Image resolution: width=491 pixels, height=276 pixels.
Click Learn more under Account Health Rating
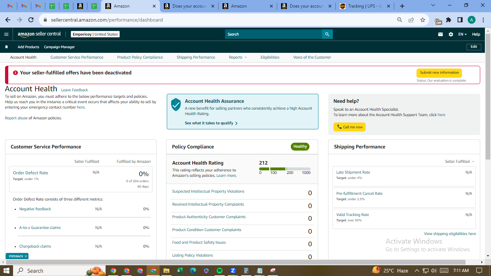pyautogui.click(x=226, y=176)
